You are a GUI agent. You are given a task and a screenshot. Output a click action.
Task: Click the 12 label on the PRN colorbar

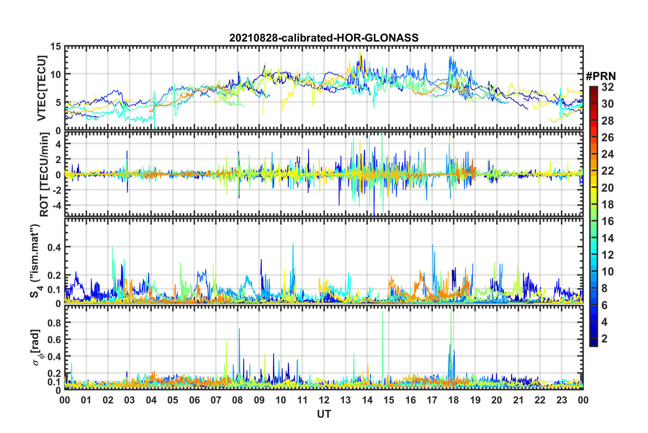[x=607, y=255]
